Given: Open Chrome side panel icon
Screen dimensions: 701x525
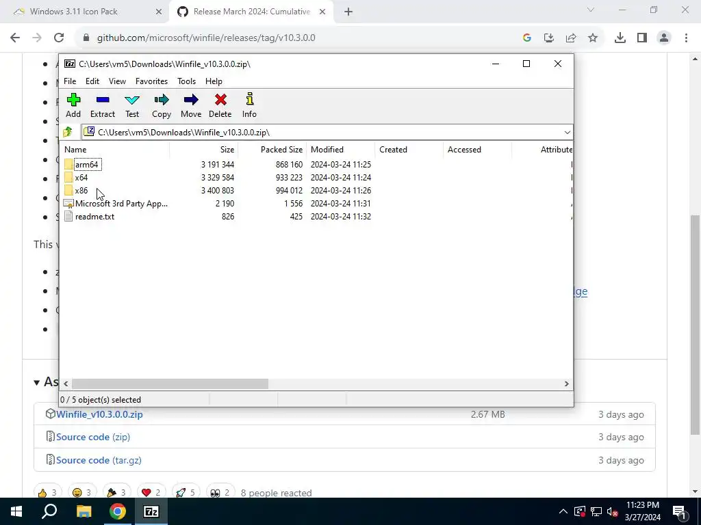Looking at the screenshot, I should coord(642,38).
